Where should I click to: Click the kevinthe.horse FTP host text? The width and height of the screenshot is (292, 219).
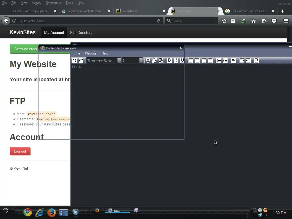pyautogui.click(x=42, y=114)
